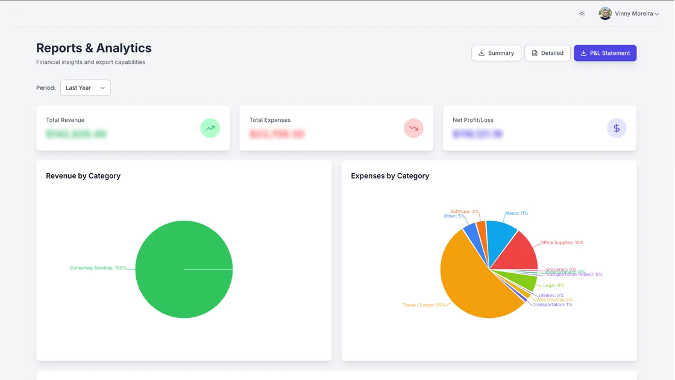Click the download icon inside the Summary button
The height and width of the screenshot is (380, 675).
(x=480, y=53)
